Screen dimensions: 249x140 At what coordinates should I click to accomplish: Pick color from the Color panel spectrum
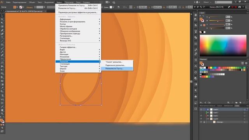click(223, 45)
